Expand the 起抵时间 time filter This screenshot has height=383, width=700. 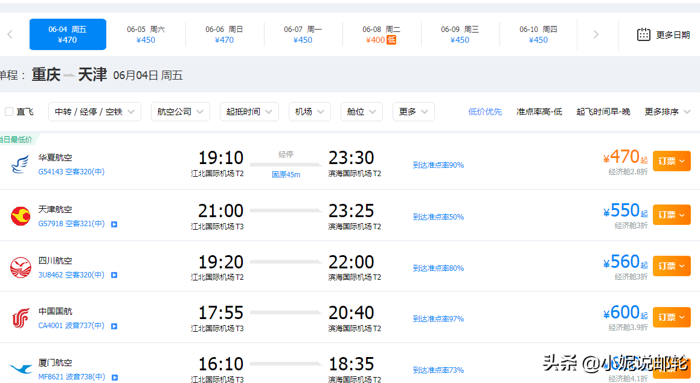point(249,112)
